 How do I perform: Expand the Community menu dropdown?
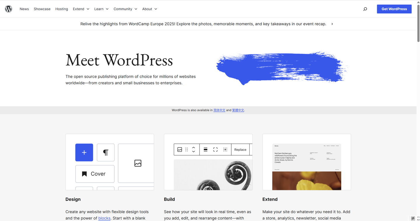coord(125,9)
